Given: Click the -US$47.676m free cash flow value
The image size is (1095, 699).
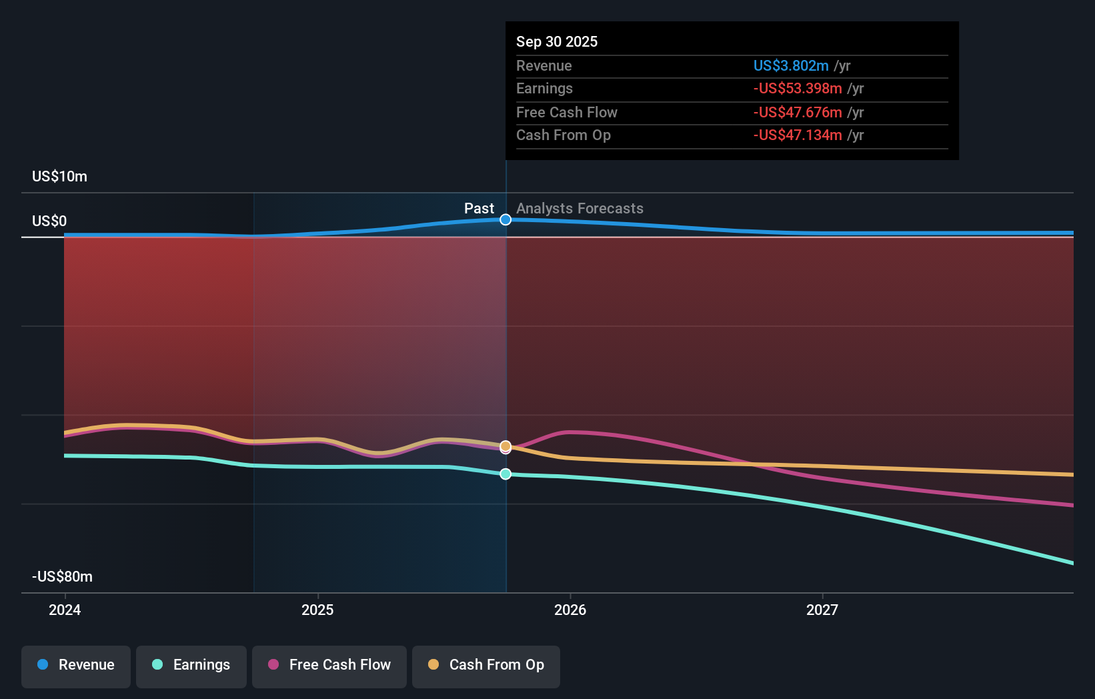Looking at the screenshot, I should click(798, 112).
